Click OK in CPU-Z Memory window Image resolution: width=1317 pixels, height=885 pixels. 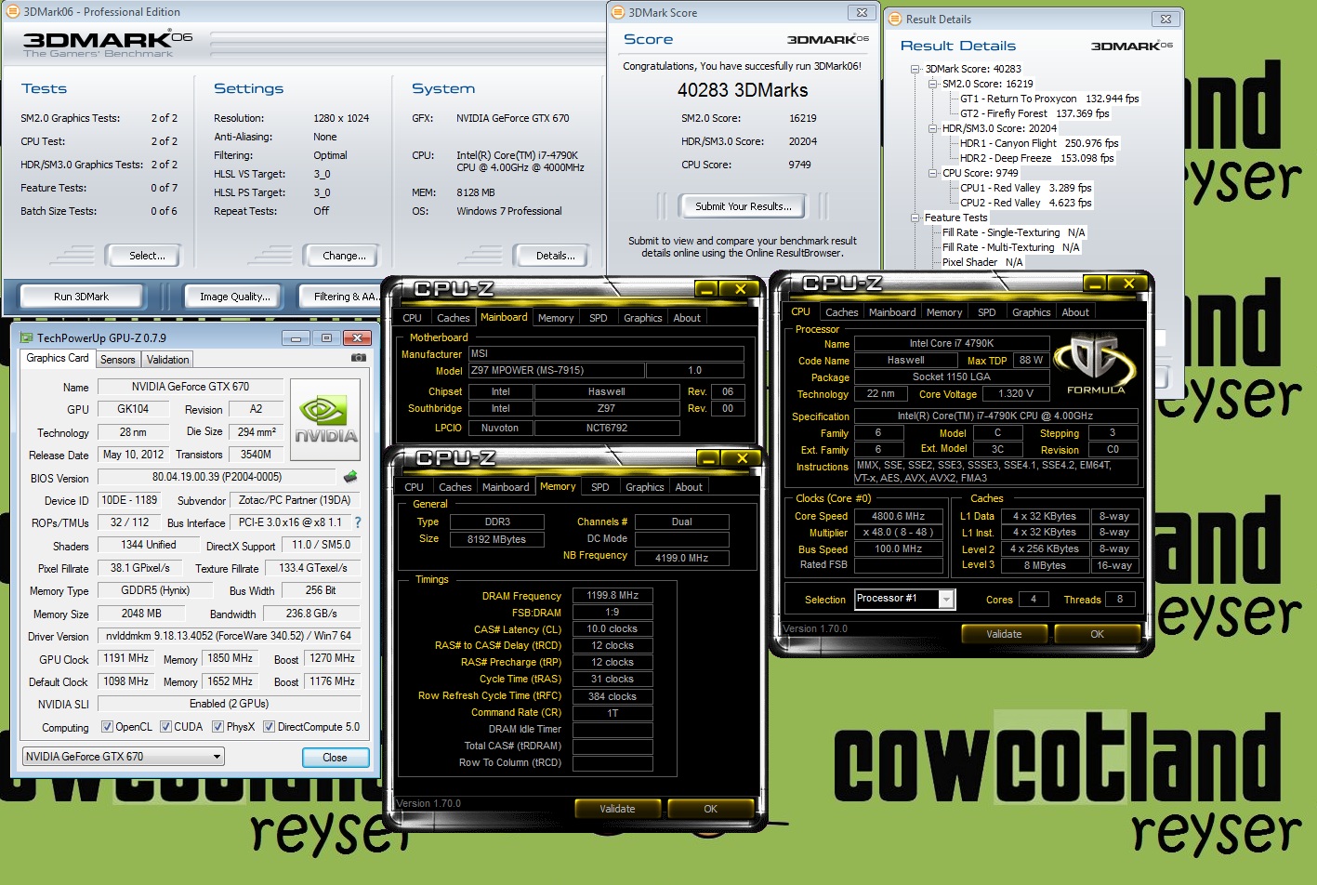point(710,809)
